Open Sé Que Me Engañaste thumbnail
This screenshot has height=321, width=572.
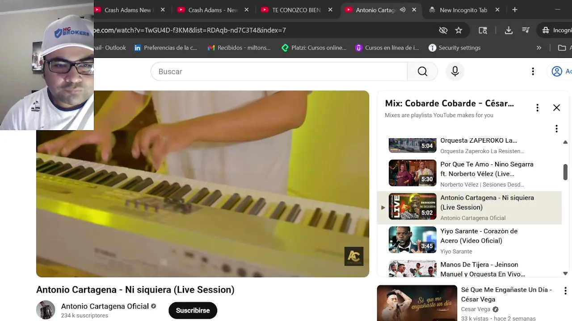pos(417,303)
